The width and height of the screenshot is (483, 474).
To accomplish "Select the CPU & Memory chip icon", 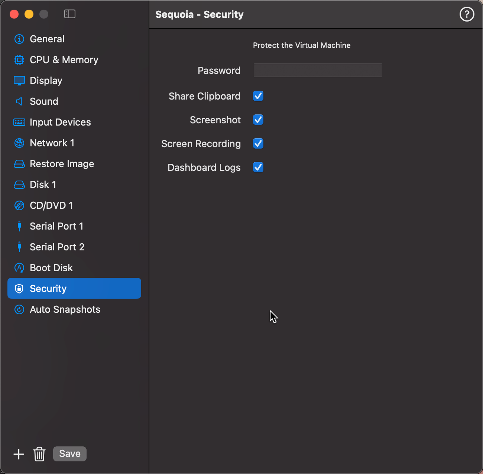I will click(x=19, y=60).
